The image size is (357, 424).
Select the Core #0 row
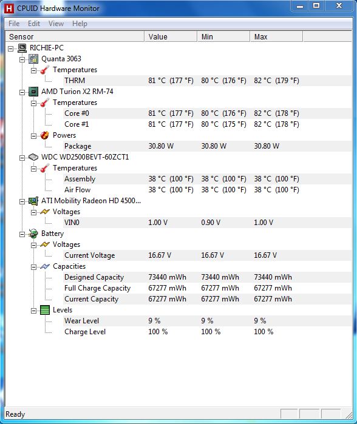click(x=207, y=113)
